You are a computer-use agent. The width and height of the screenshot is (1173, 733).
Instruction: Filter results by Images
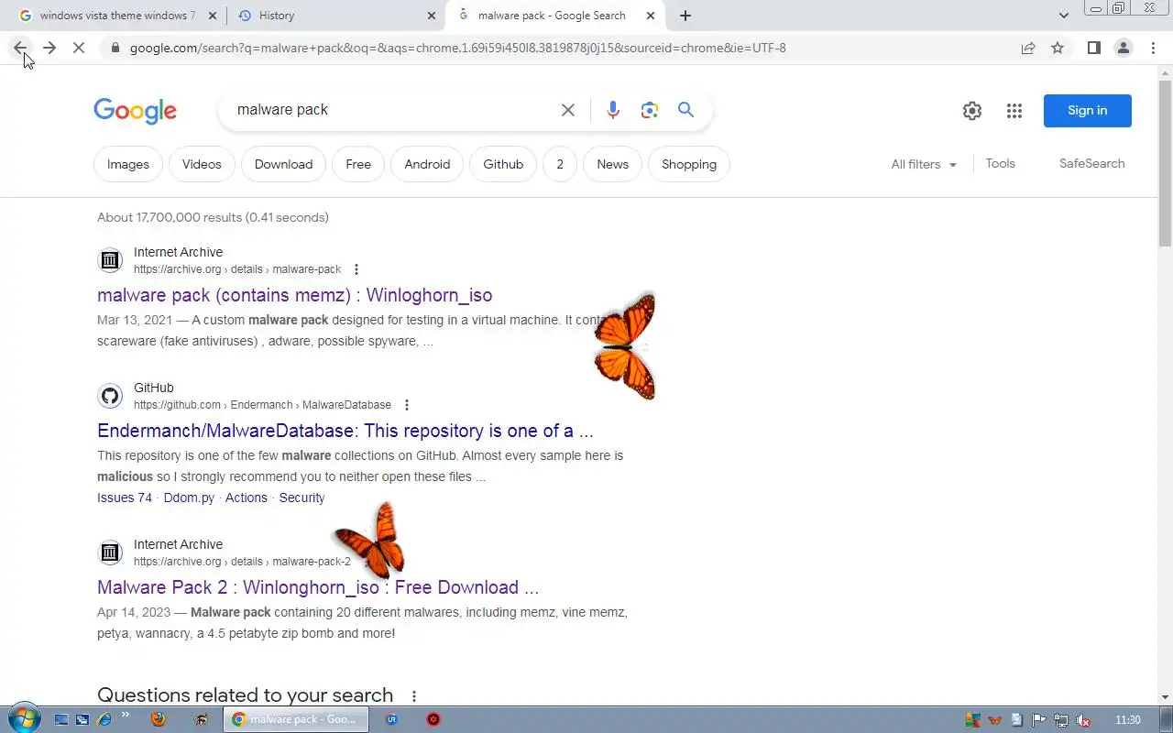(x=128, y=164)
